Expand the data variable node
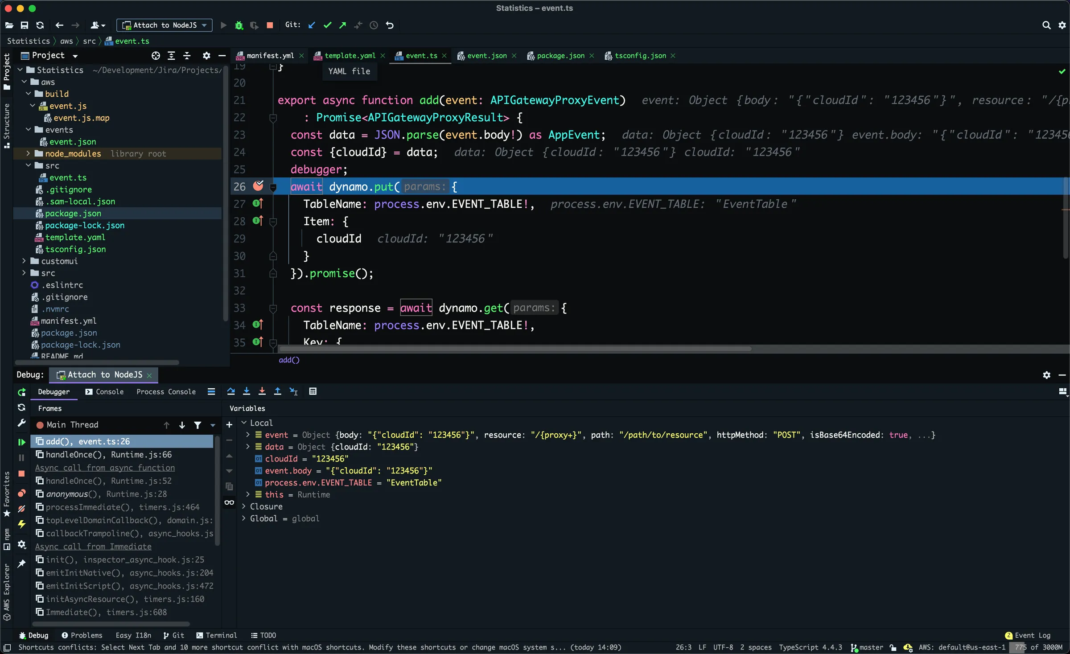Image resolution: width=1070 pixels, height=654 pixels. (248, 447)
